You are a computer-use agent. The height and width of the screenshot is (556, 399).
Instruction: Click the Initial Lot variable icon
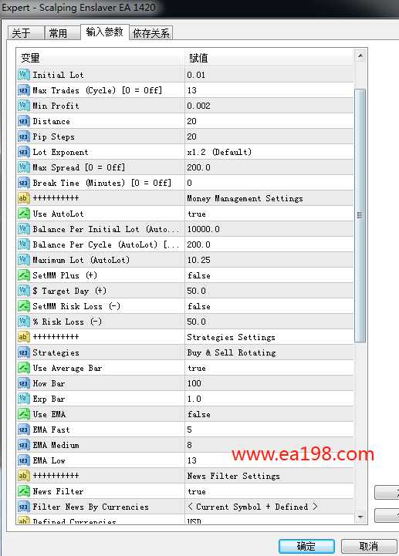point(23,75)
